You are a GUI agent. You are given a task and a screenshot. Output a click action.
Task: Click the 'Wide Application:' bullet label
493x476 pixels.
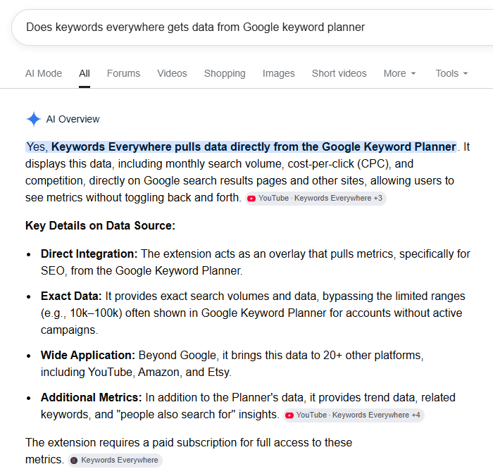[x=88, y=356]
